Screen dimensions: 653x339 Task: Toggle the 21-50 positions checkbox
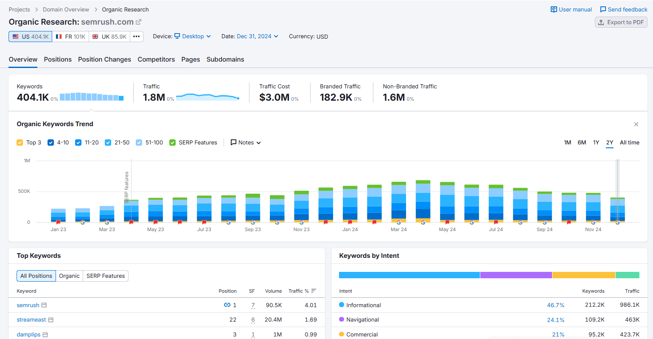tap(108, 143)
